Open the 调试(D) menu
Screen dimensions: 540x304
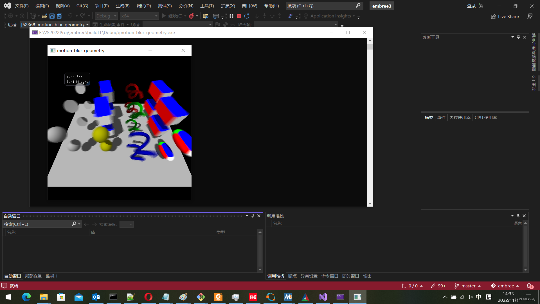(x=144, y=6)
